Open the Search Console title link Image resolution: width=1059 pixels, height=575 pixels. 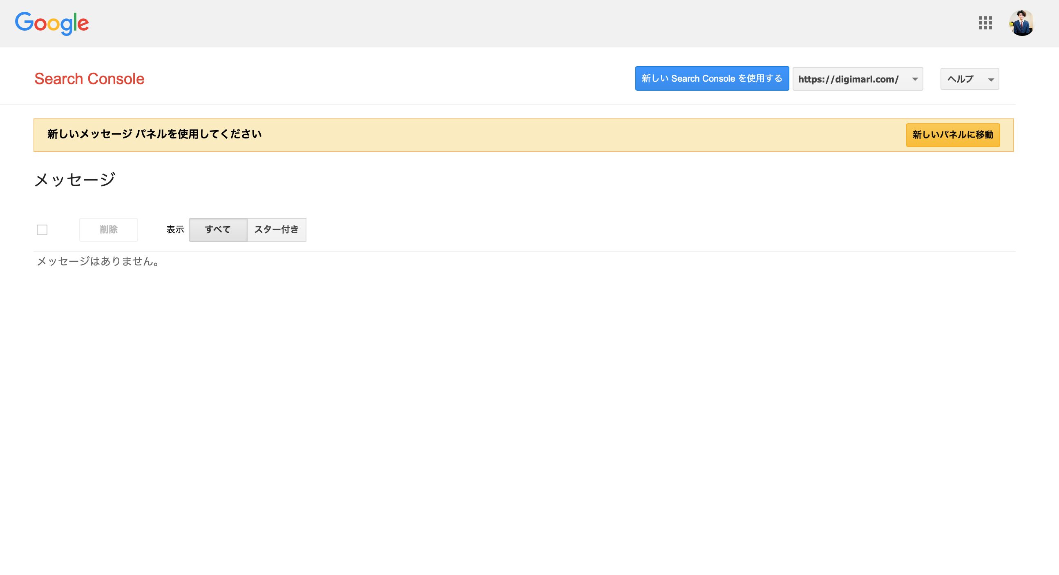89,79
